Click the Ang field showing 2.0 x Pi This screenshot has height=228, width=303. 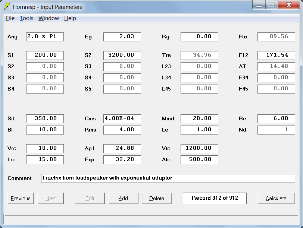[x=45, y=37]
